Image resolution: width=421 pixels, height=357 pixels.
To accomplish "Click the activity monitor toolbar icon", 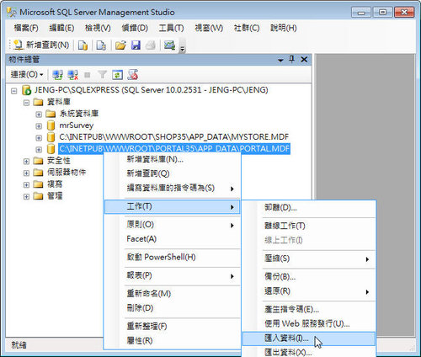I will (x=169, y=45).
